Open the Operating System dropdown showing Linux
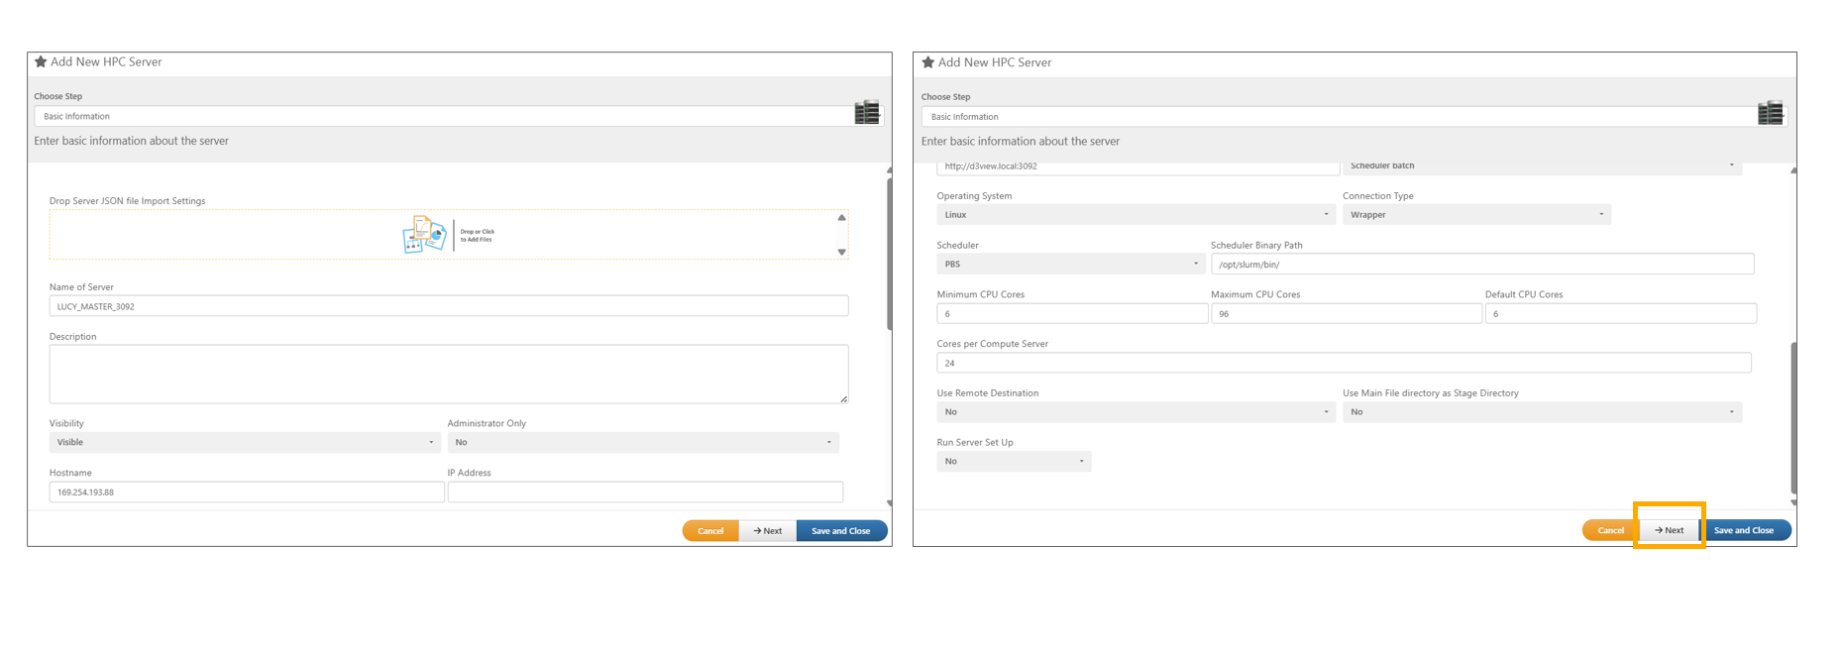1844x657 pixels. (1136, 215)
